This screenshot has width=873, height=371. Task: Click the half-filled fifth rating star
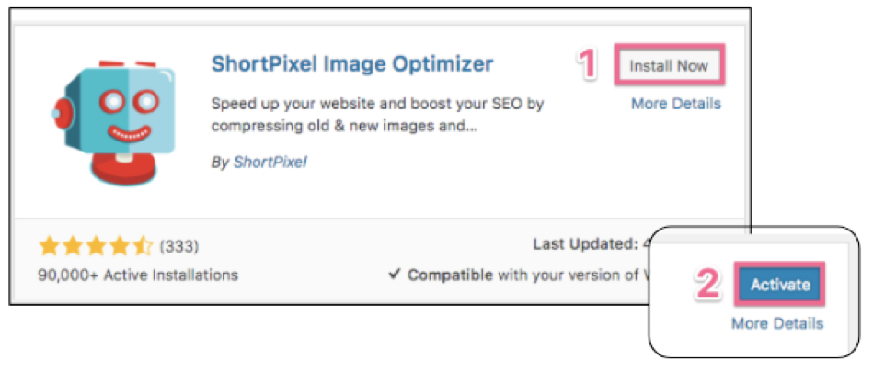click(x=143, y=246)
